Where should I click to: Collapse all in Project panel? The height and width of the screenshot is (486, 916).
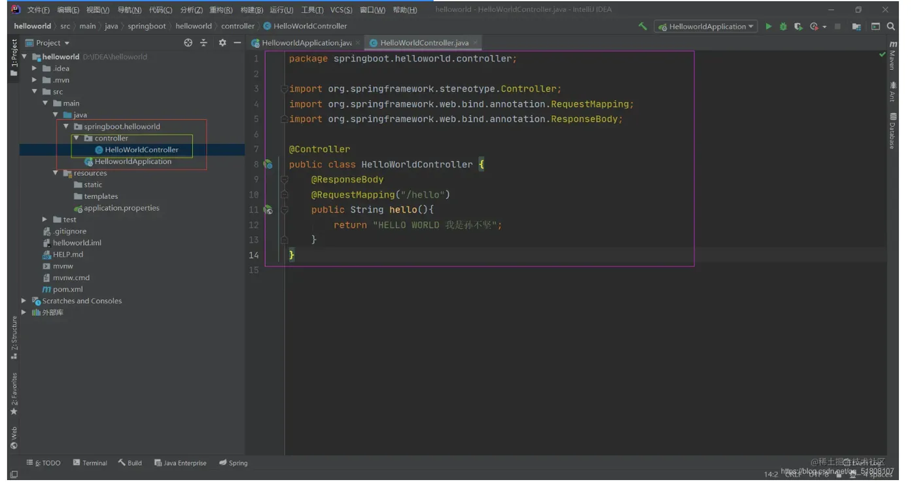(x=203, y=43)
